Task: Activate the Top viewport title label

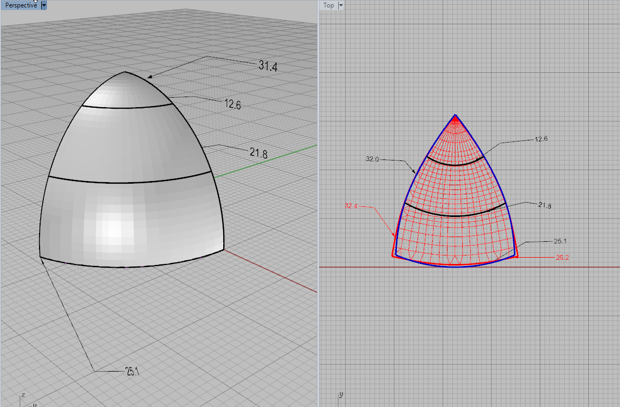Action: click(x=329, y=5)
